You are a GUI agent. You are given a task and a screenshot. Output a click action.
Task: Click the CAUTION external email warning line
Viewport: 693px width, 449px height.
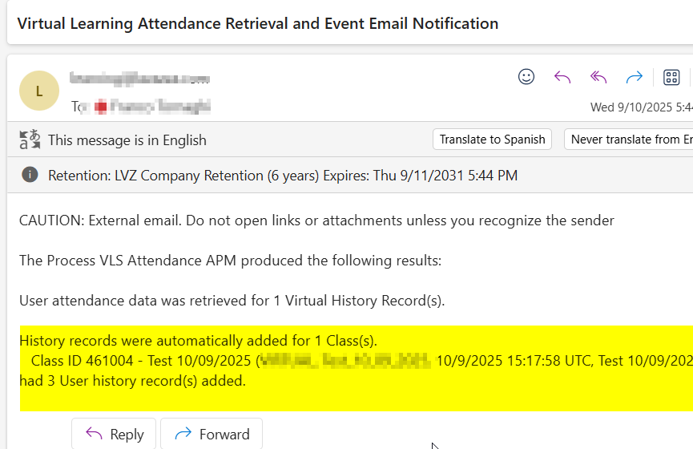tap(316, 220)
